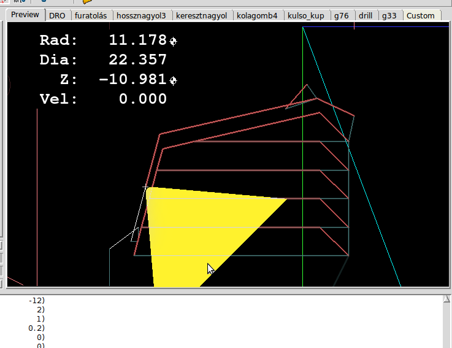Click the Rad readout value 11.178
This screenshot has height=348, width=452.
click(137, 41)
